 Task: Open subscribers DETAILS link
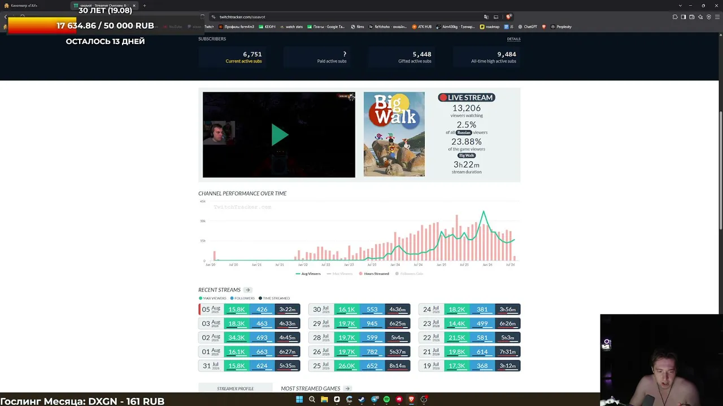click(x=513, y=39)
